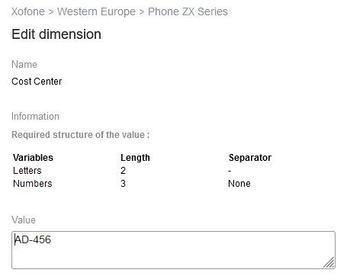
Task: Click the Xofone breadcrumb link
Action: (28, 11)
